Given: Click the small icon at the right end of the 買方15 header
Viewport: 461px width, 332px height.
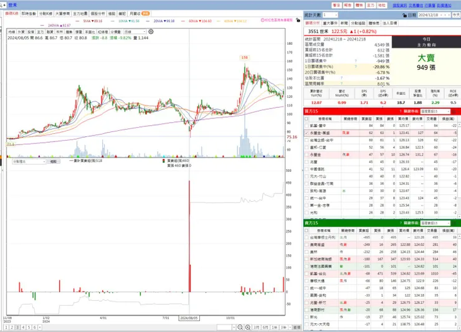Looking at the screenshot, I should [454, 111].
